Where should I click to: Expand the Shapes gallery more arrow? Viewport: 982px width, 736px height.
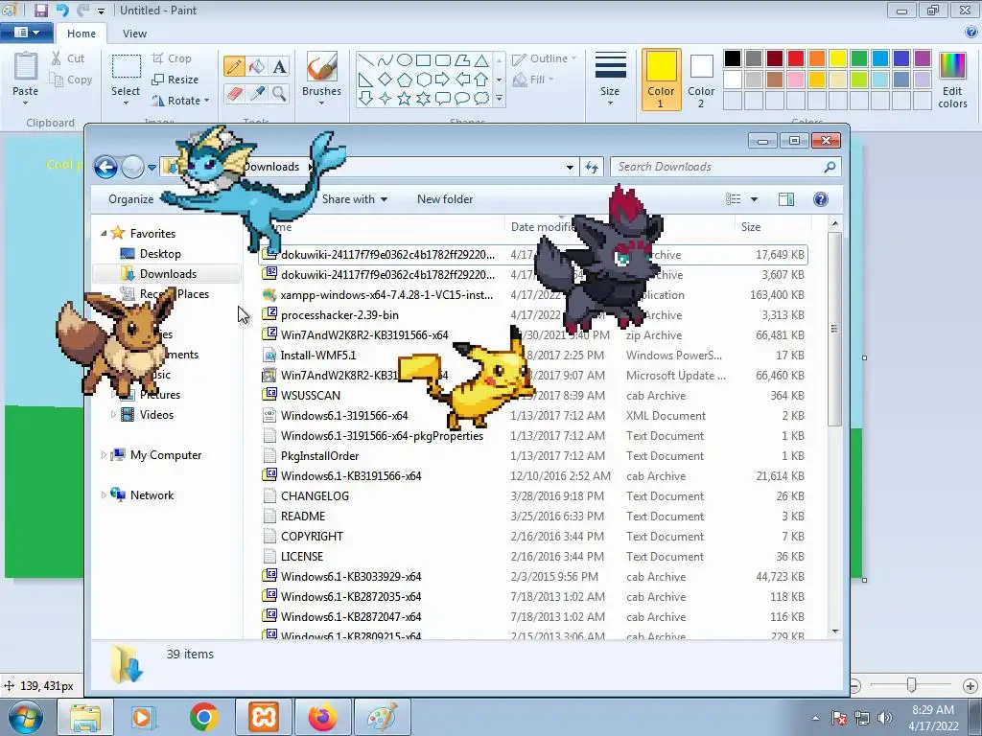pos(499,99)
